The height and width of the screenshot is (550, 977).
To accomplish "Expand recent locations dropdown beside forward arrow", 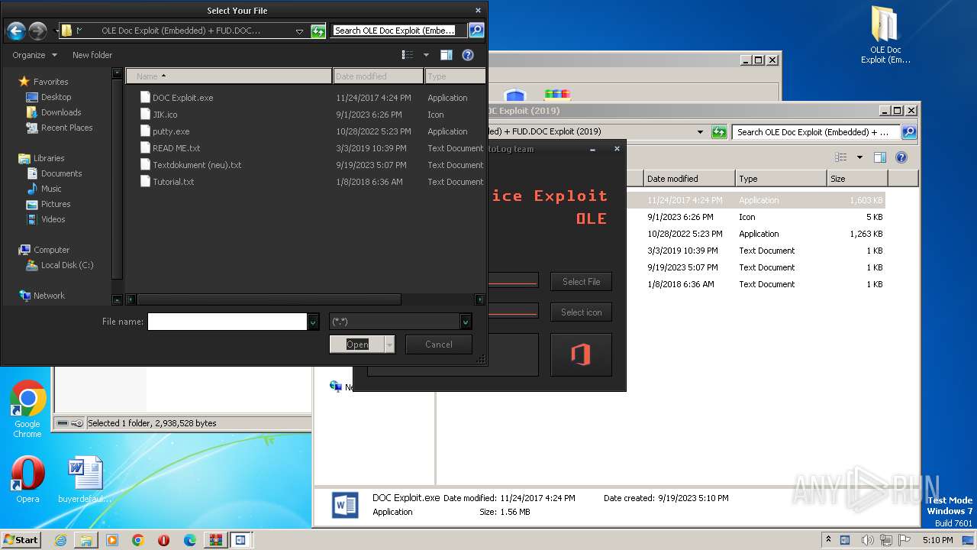I will click(57, 32).
